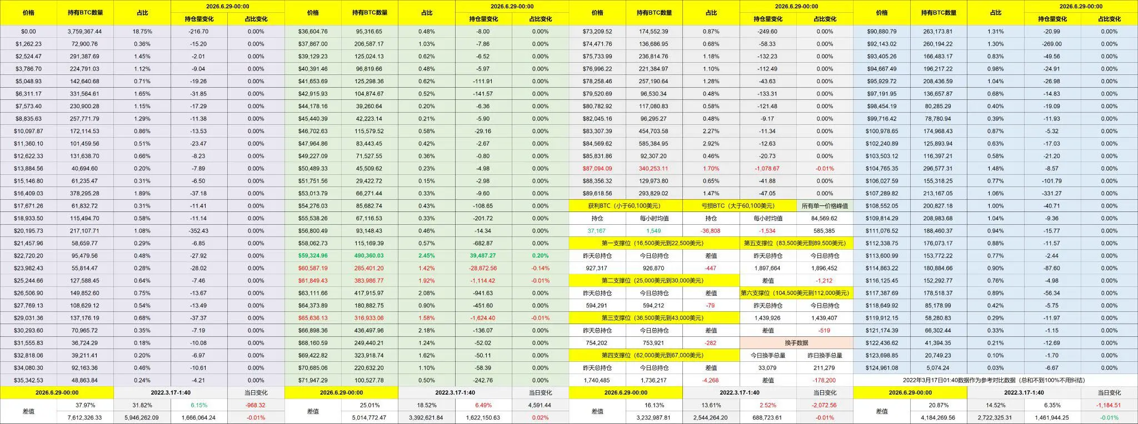
Task: Click the 第二支撑位（25,000美元到30,000美元） header
Action: pyautogui.click(x=654, y=281)
